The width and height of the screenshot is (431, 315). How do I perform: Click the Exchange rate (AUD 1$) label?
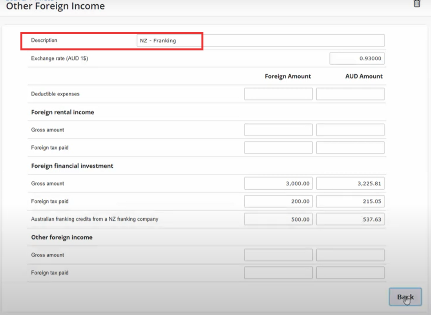[x=59, y=58]
